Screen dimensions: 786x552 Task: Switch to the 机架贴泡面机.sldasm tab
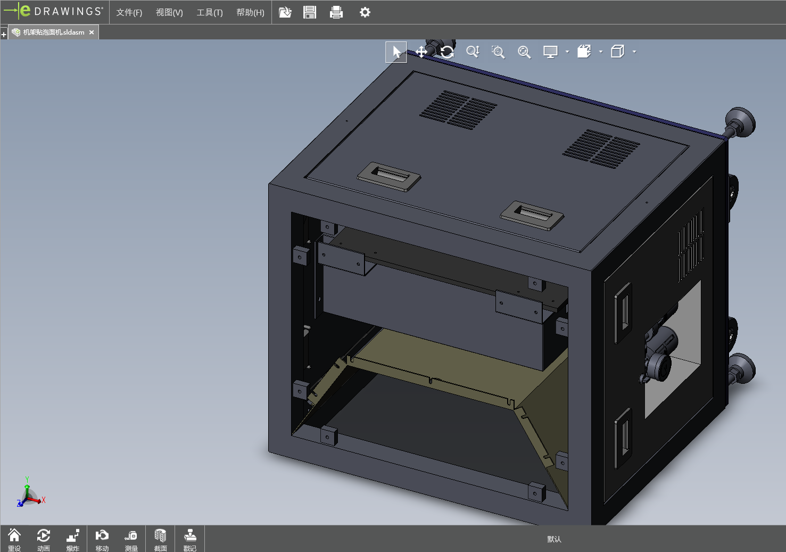pos(53,32)
